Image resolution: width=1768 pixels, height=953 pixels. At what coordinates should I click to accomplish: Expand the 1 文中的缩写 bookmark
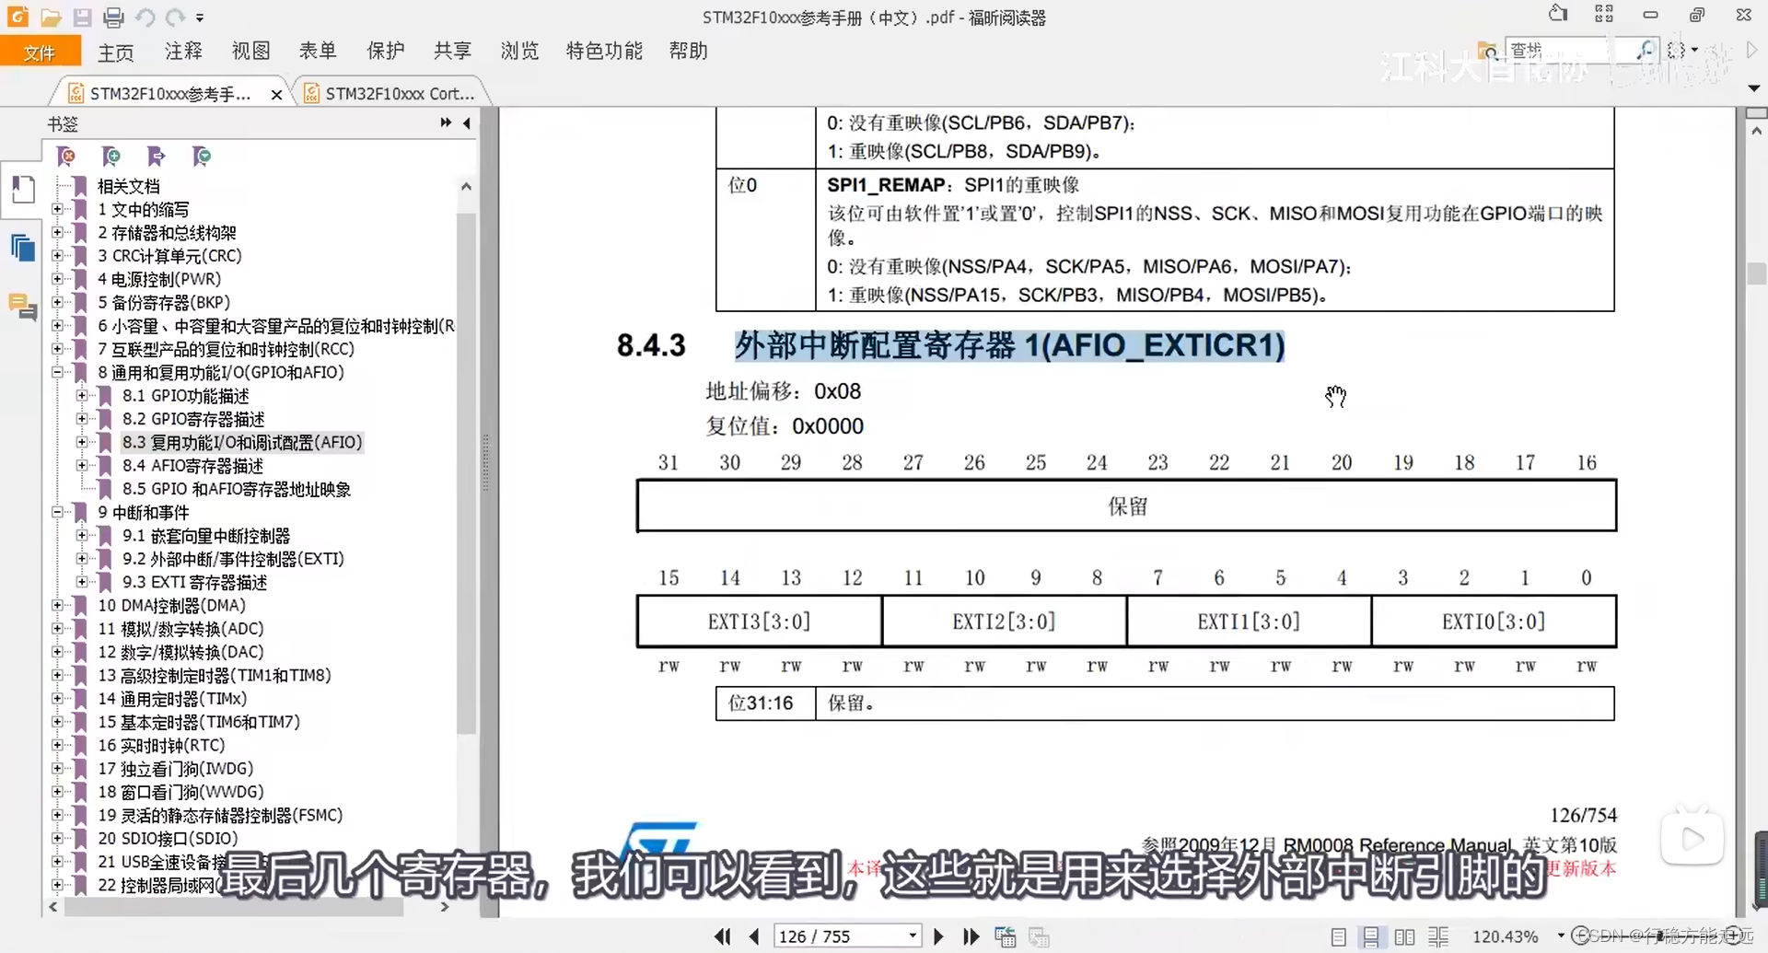pyautogui.click(x=57, y=209)
